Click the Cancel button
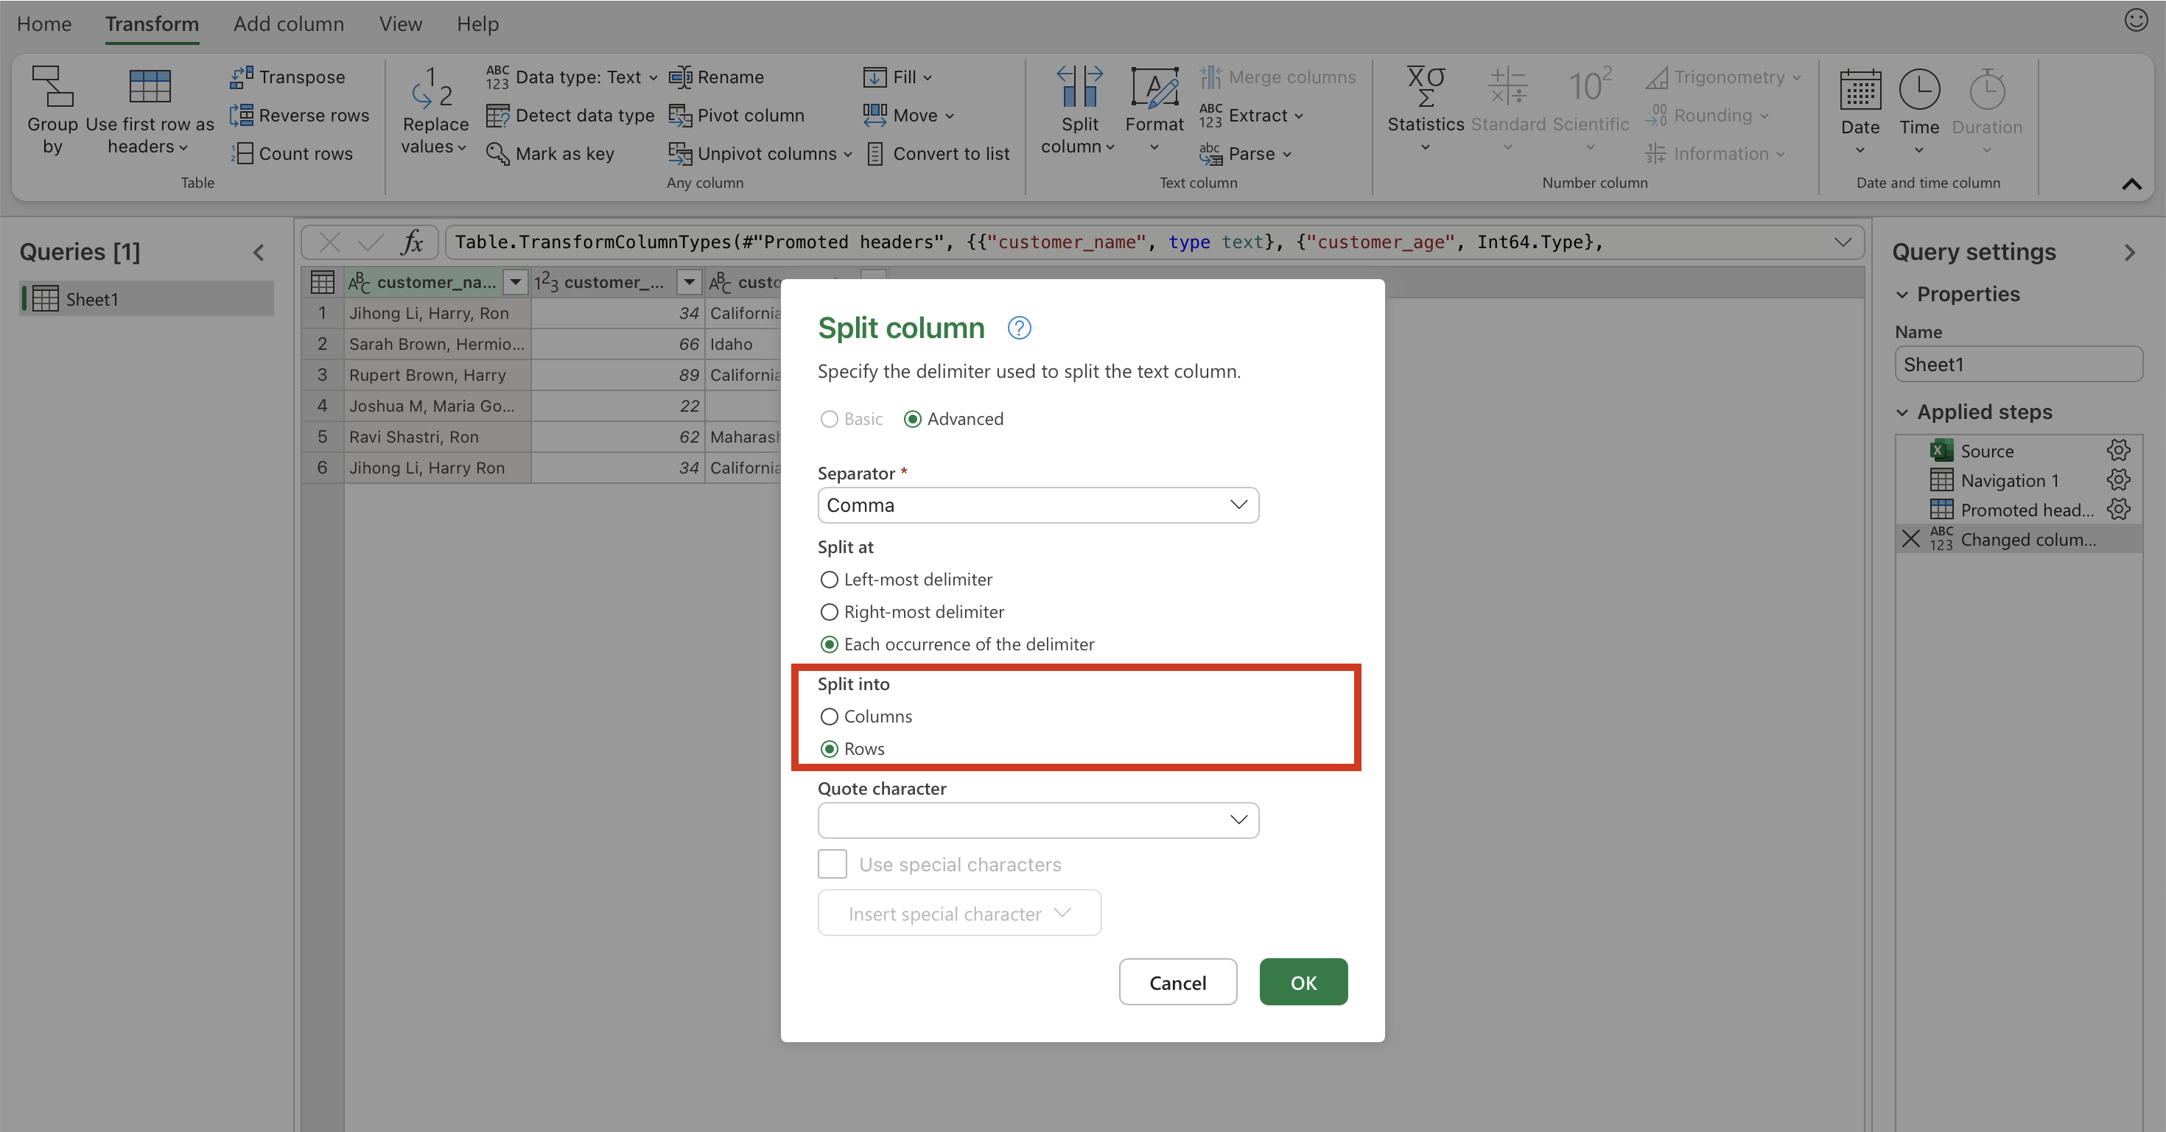 (x=1177, y=982)
